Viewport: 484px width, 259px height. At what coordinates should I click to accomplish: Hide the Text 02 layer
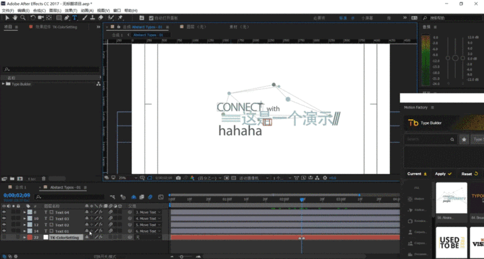point(4,225)
